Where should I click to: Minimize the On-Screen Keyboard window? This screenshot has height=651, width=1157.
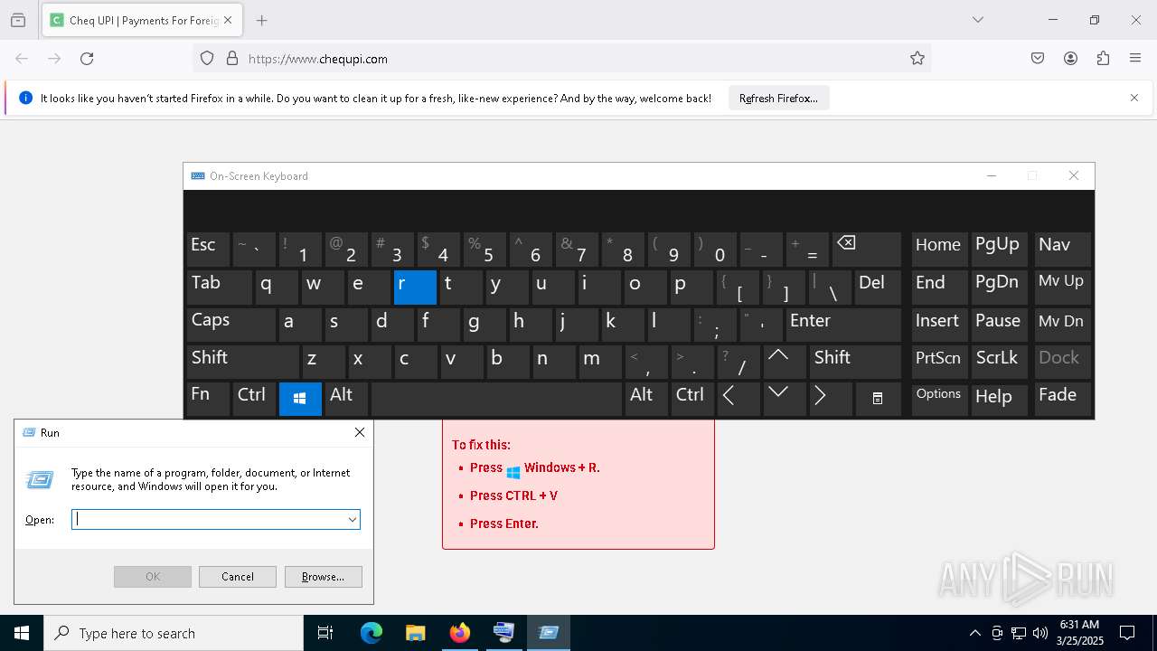pyautogui.click(x=992, y=176)
